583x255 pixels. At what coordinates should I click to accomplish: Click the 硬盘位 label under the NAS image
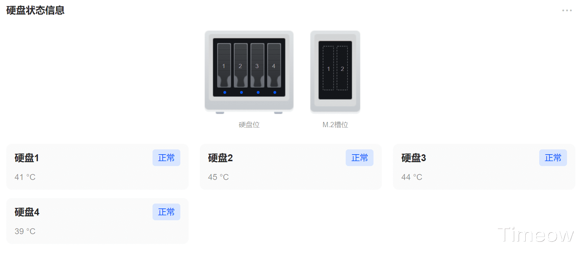[x=249, y=125]
